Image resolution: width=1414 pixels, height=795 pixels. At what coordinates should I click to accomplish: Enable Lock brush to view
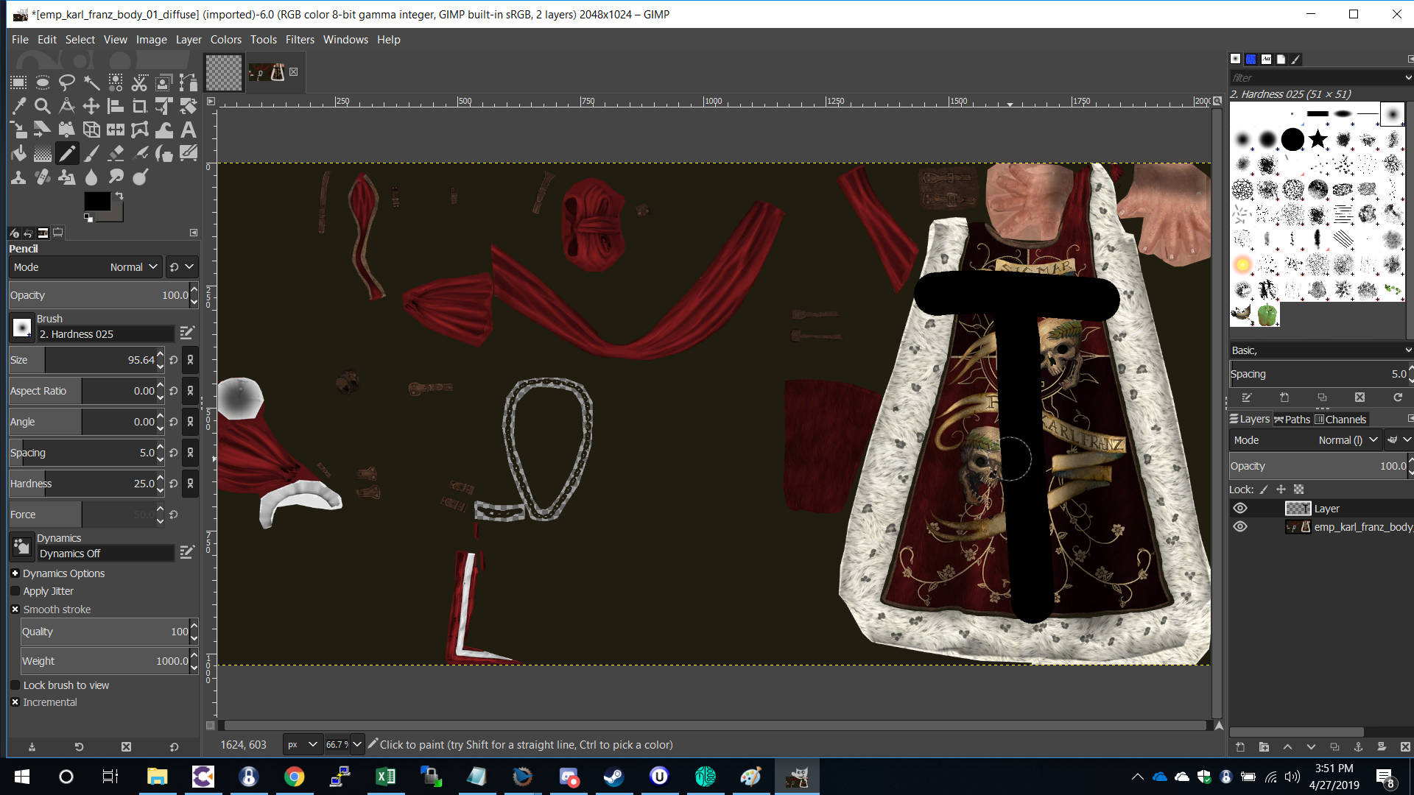pos(15,685)
